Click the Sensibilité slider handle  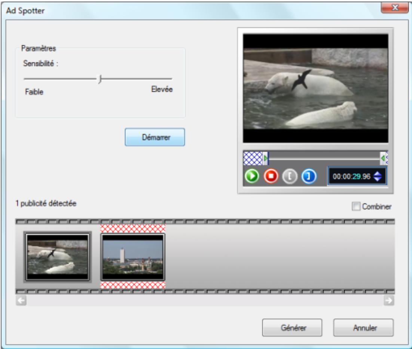point(100,79)
